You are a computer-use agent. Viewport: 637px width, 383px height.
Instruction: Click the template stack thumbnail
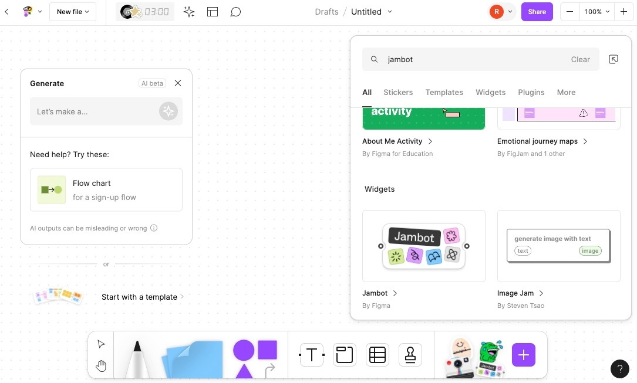pyautogui.click(x=58, y=296)
